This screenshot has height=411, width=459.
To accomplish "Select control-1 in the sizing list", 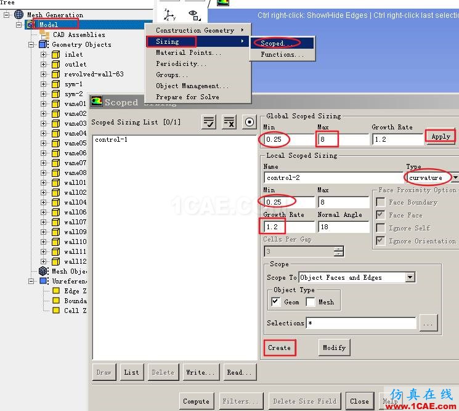I will (112, 140).
